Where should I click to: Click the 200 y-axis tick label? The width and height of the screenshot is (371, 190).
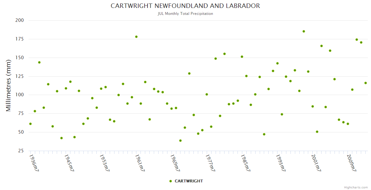point(20,20)
